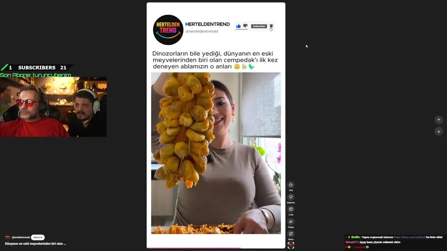Open the sound source thumbnail below Remix
Screen dimensions: 447x251
(x=291, y=245)
